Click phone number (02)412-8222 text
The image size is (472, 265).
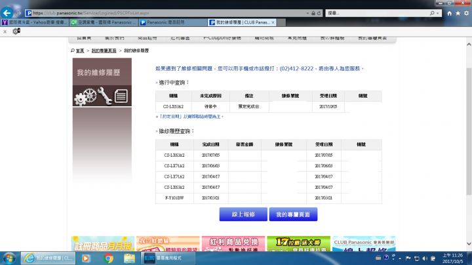coord(296,69)
